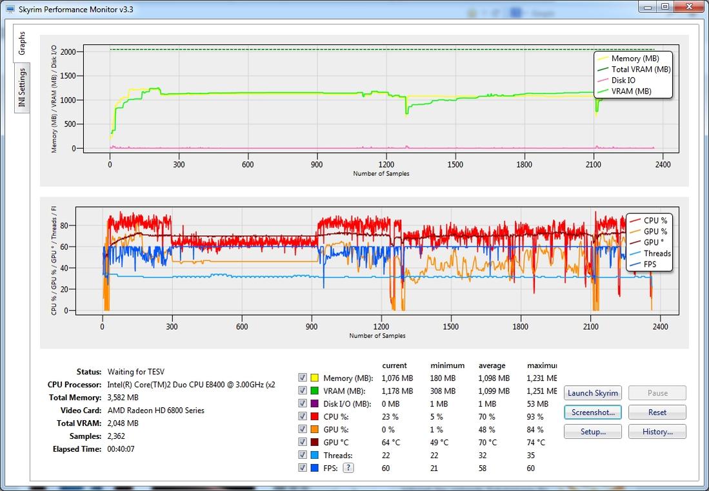709x491 pixels.
Task: Click the red CPU % color swatch
Action: [x=315, y=417]
